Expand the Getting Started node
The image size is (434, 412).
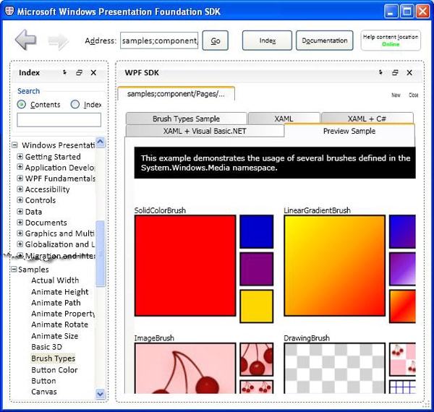pyautogui.click(x=20, y=157)
